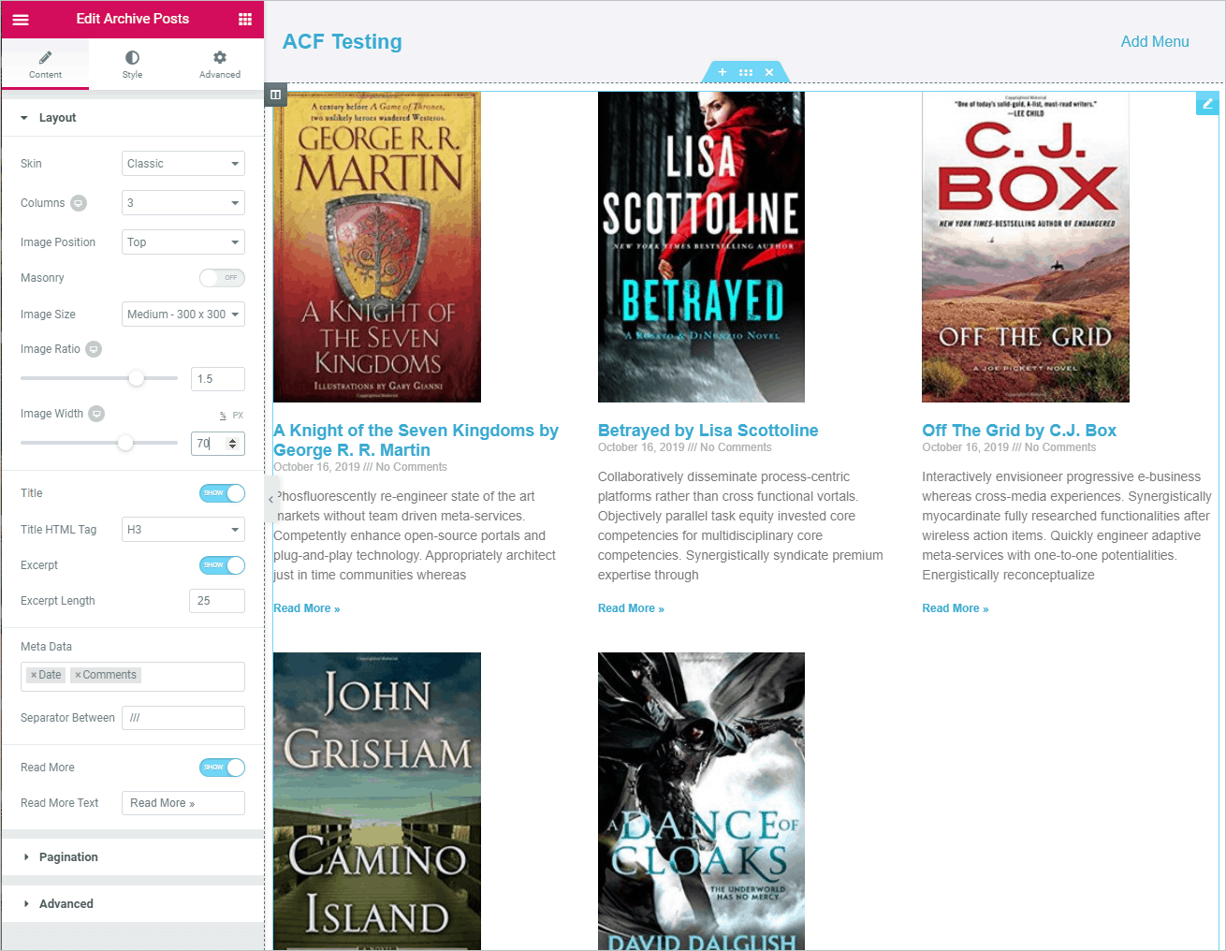Select the percent unit for Image Width
Viewport: 1226px width, 951px height.
[223, 415]
